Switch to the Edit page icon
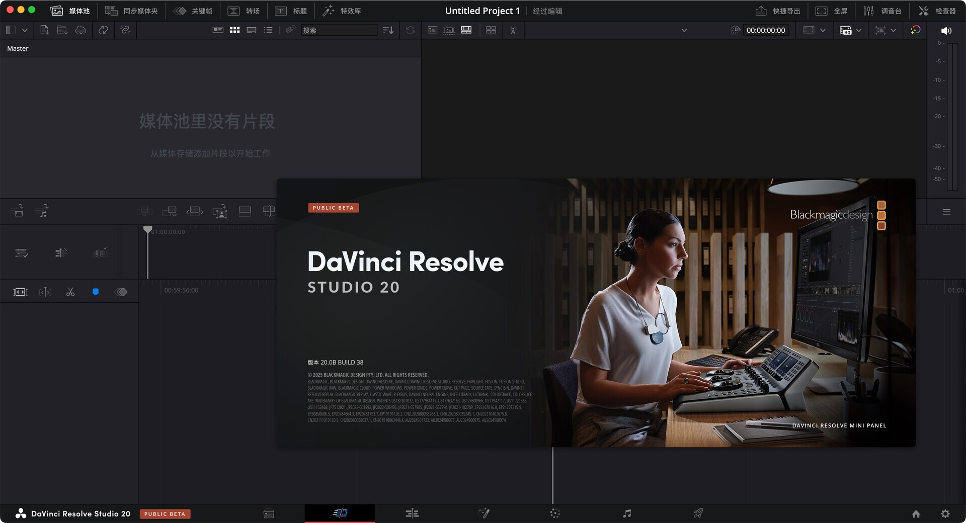The width and height of the screenshot is (966, 523). pos(412,513)
